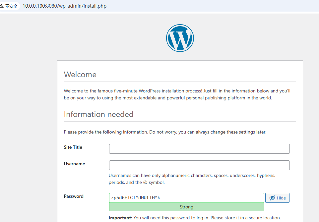The height and width of the screenshot is (222, 319).
Task: Click the Site Title label
Action: point(73,147)
